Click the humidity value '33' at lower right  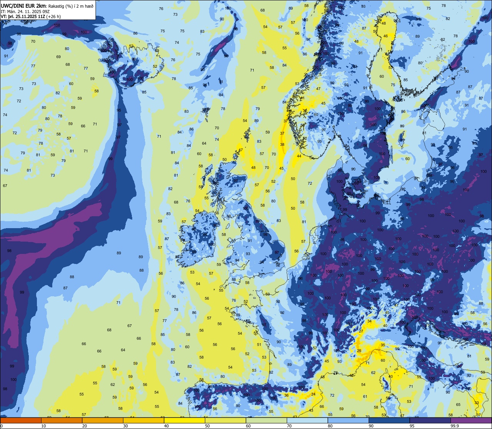pyautogui.click(x=477, y=403)
